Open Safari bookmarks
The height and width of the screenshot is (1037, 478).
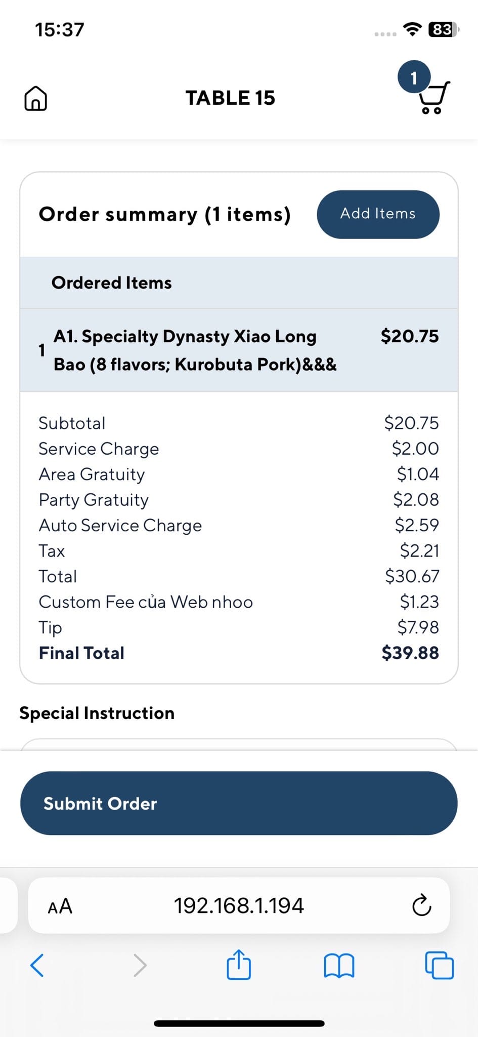click(x=339, y=965)
